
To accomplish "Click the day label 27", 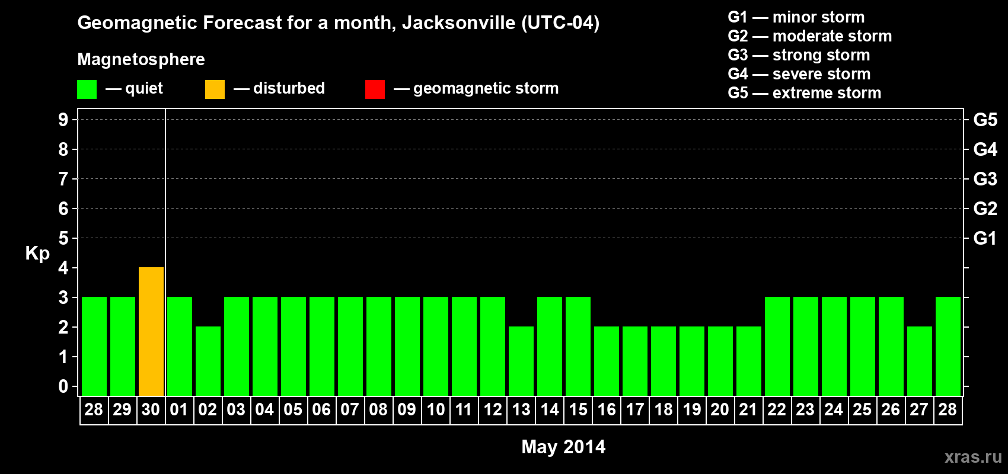I will (x=919, y=409).
